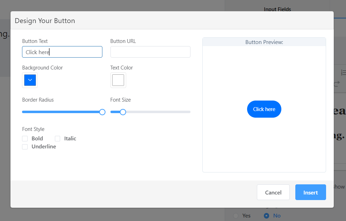The image size is (346, 221).
Task: Enable the Italic font style checkbox
Action: (57, 139)
